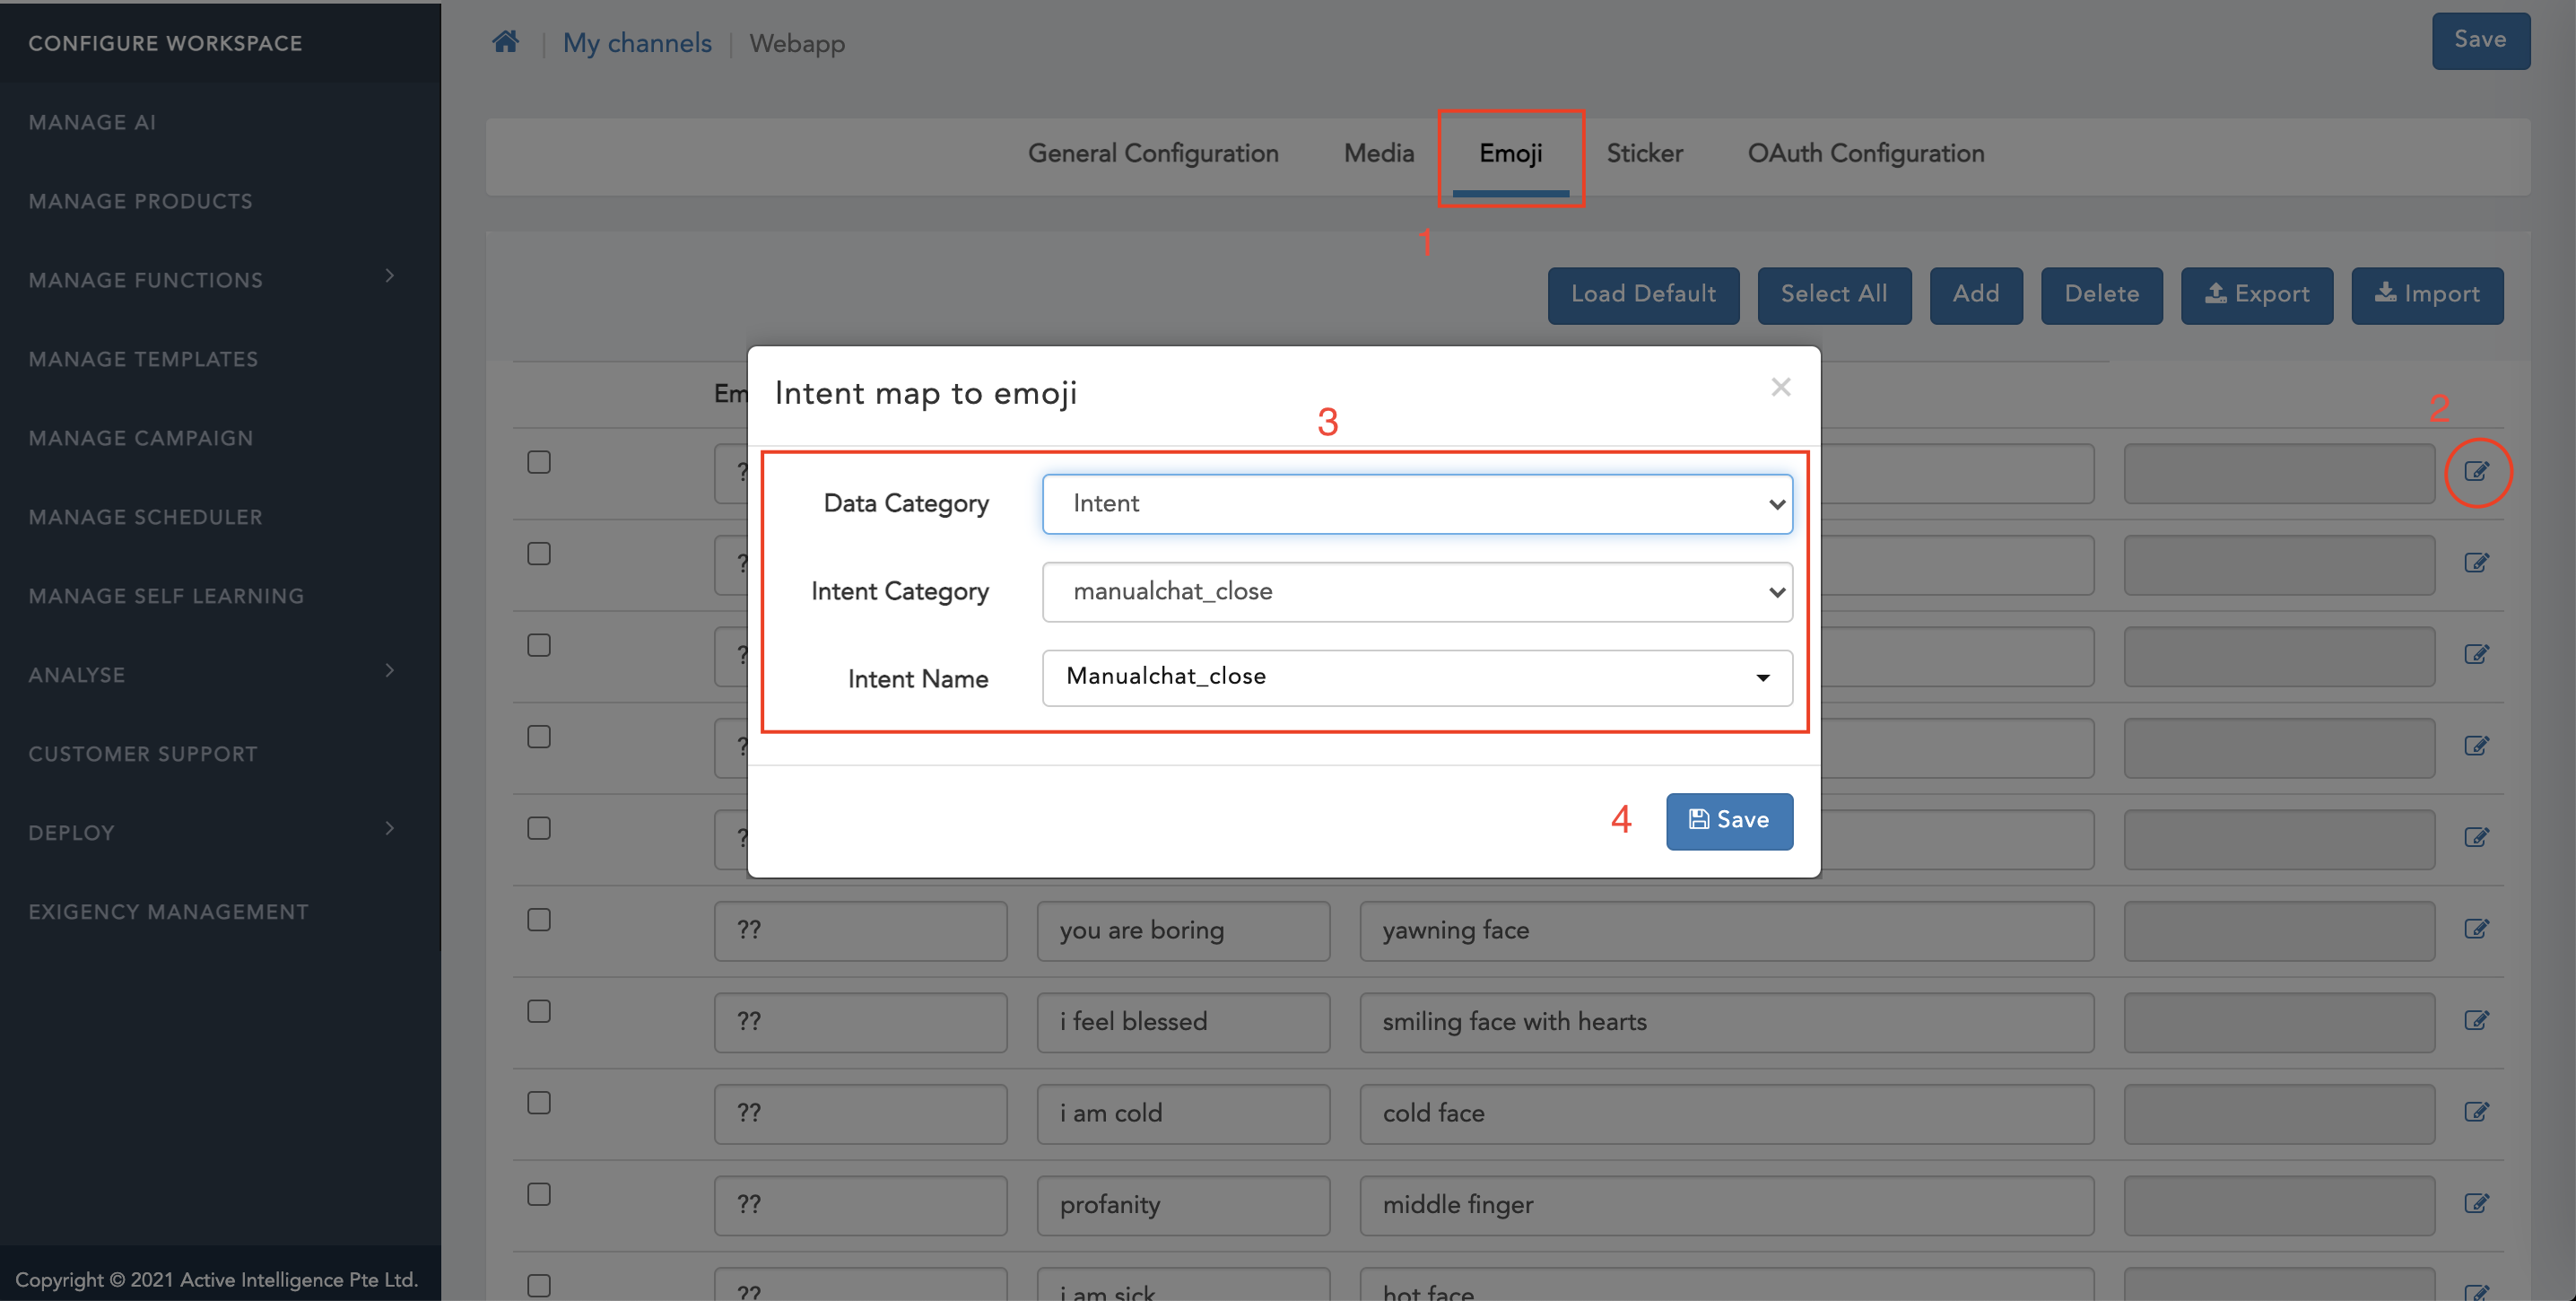Viewport: 2576px width, 1301px height.
Task: Export the emoji list
Action: click(2256, 295)
